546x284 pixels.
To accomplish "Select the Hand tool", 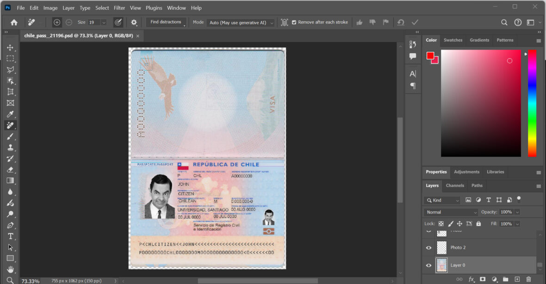I will (x=10, y=269).
